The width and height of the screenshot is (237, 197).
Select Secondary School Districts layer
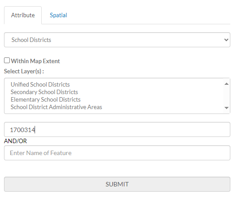[x=44, y=92]
